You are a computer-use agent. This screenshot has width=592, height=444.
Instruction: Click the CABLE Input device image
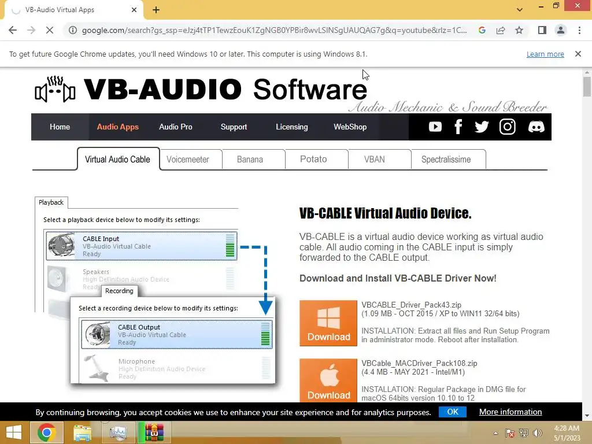pos(61,246)
